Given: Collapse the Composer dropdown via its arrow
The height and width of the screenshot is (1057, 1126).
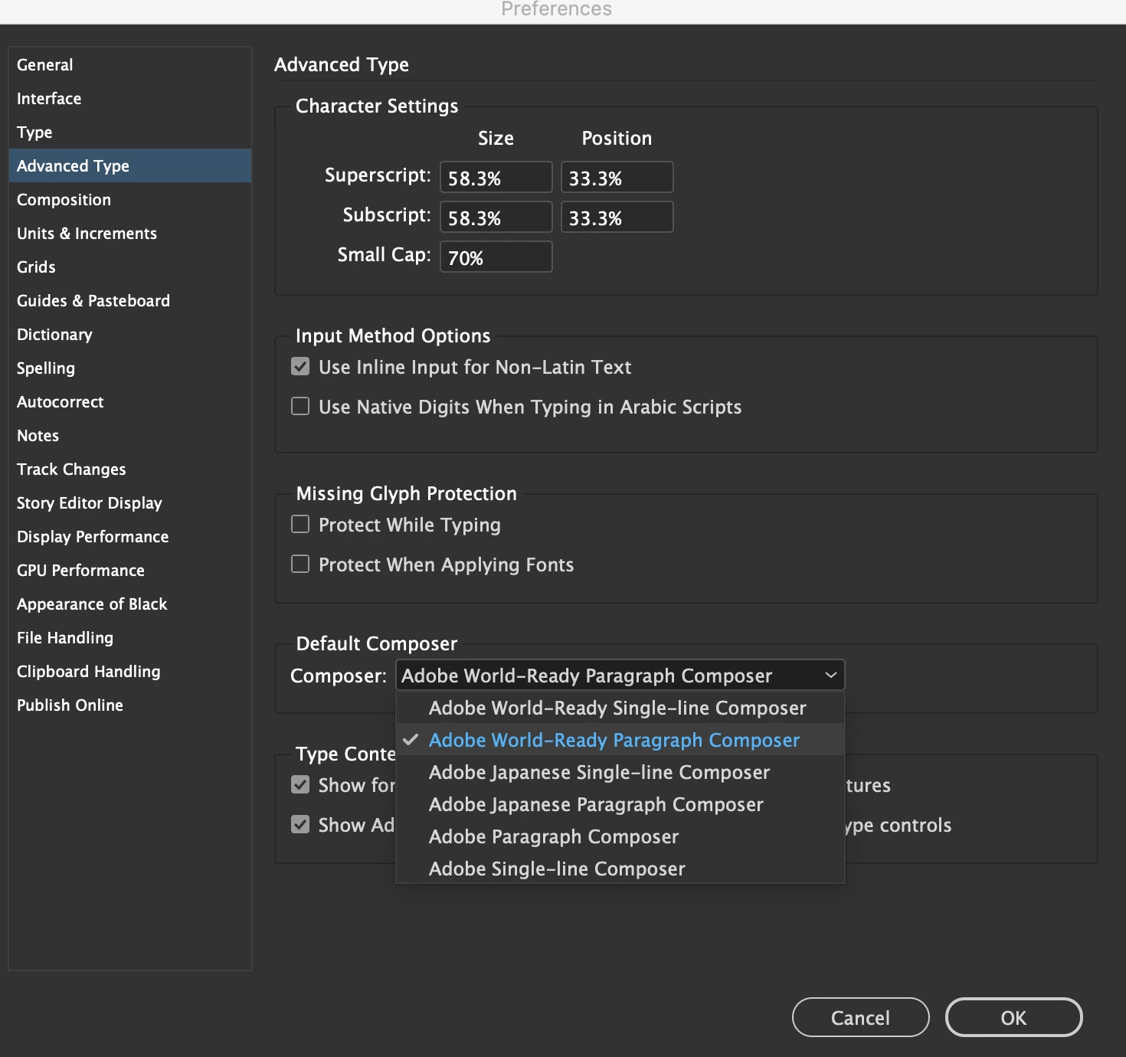Looking at the screenshot, I should [830, 676].
